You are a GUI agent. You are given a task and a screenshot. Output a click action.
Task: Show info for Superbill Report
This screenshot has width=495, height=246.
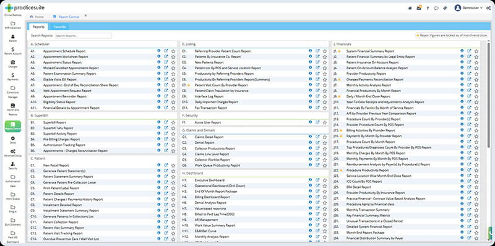tap(159, 122)
